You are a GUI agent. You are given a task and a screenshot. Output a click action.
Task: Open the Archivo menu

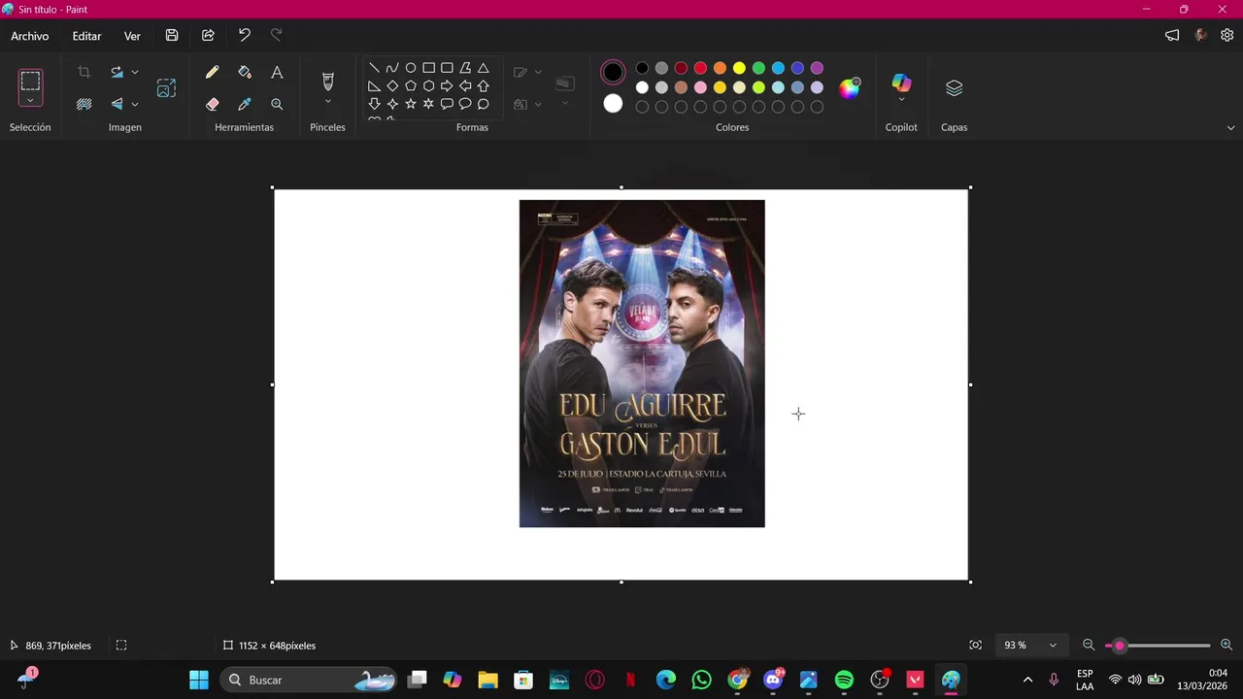tap(30, 36)
